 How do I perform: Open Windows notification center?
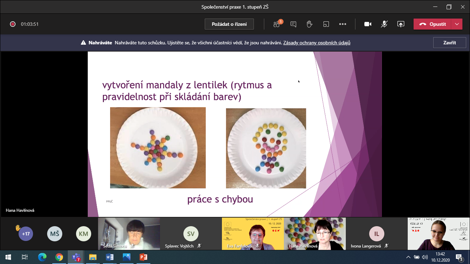pyautogui.click(x=459, y=257)
